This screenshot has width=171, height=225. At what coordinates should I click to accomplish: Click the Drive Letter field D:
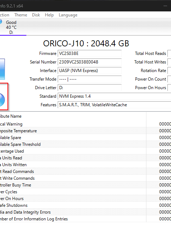(x=89, y=88)
